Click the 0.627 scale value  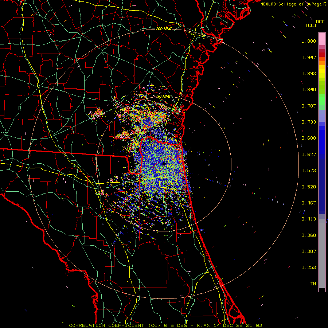coord(309,155)
